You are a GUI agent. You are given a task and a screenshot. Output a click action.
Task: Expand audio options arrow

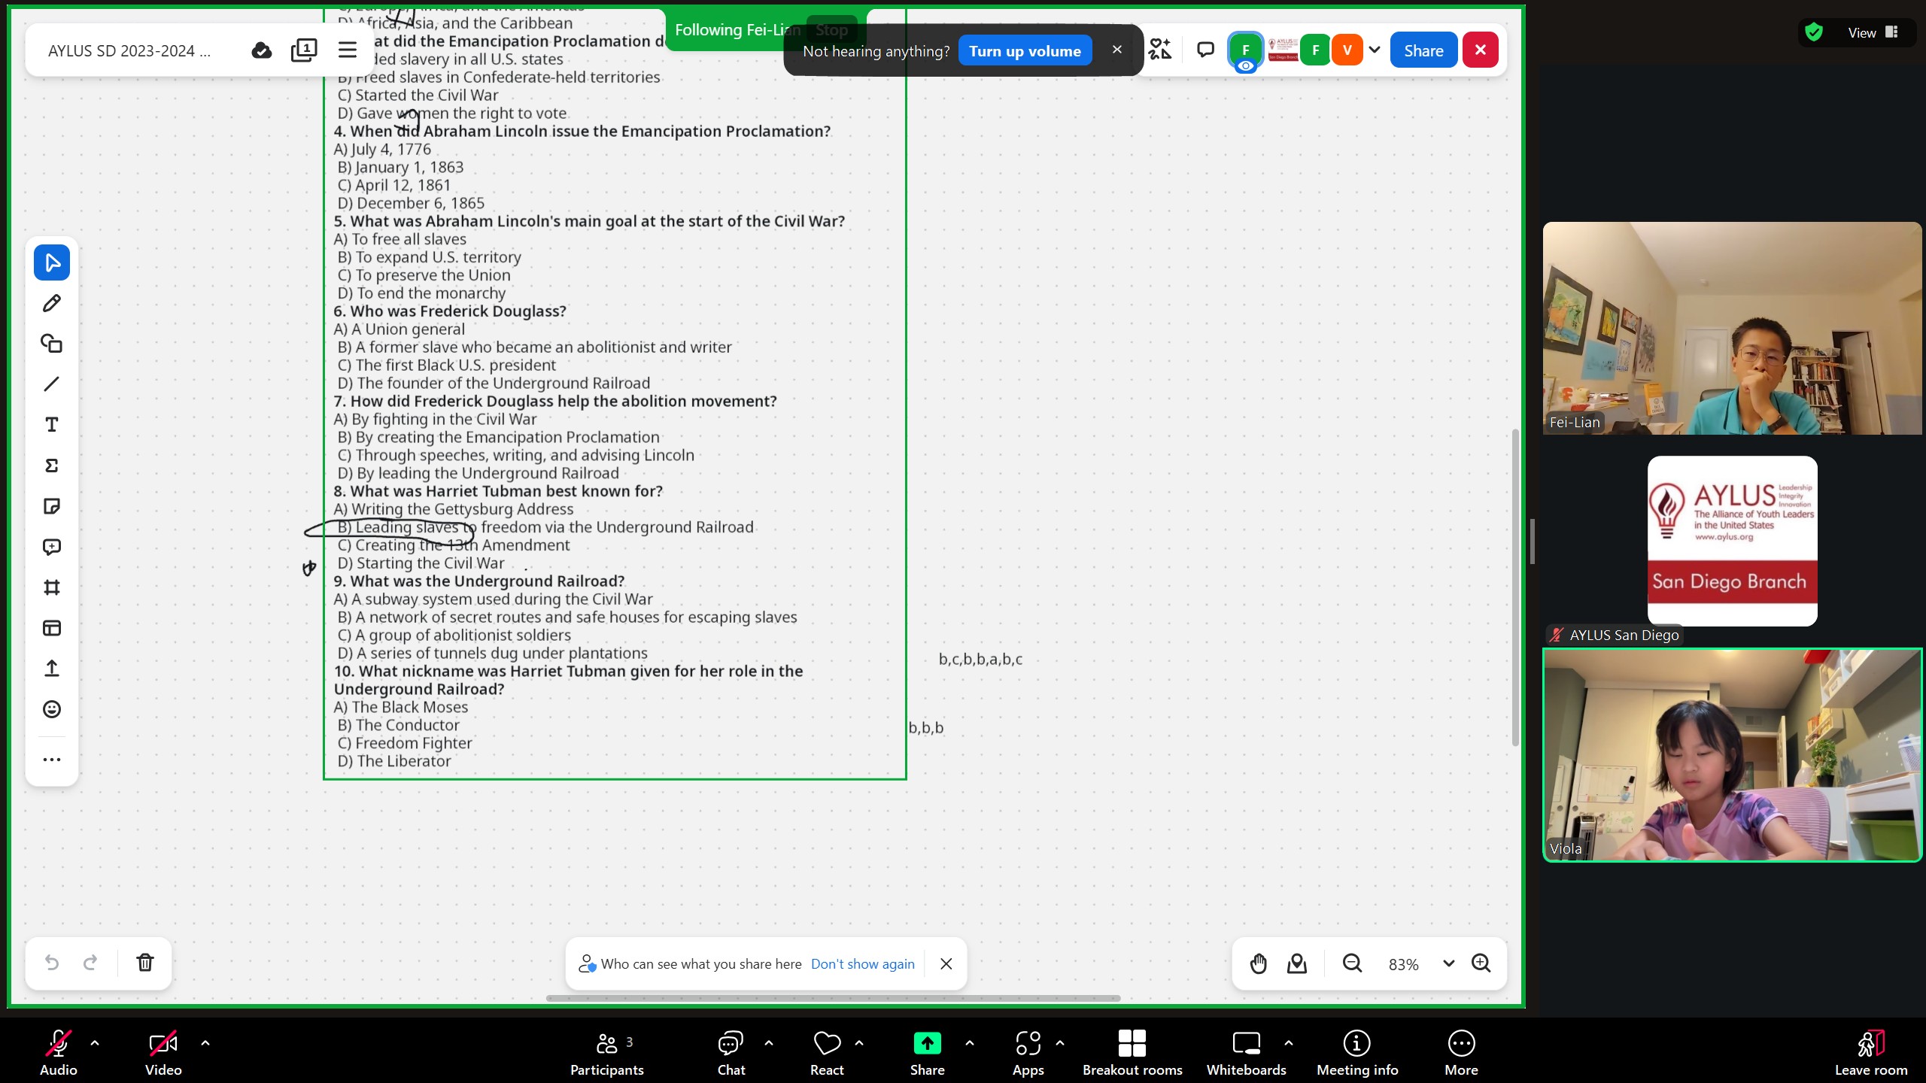pos(95,1043)
